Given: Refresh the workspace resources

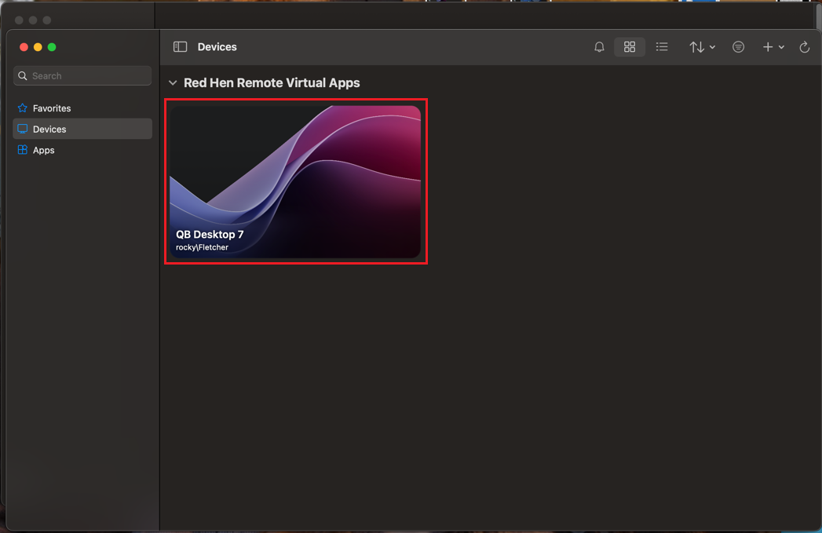Looking at the screenshot, I should coord(804,47).
